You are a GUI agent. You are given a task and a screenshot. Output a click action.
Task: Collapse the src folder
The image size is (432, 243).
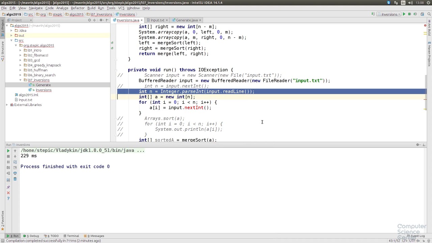coord(11,40)
